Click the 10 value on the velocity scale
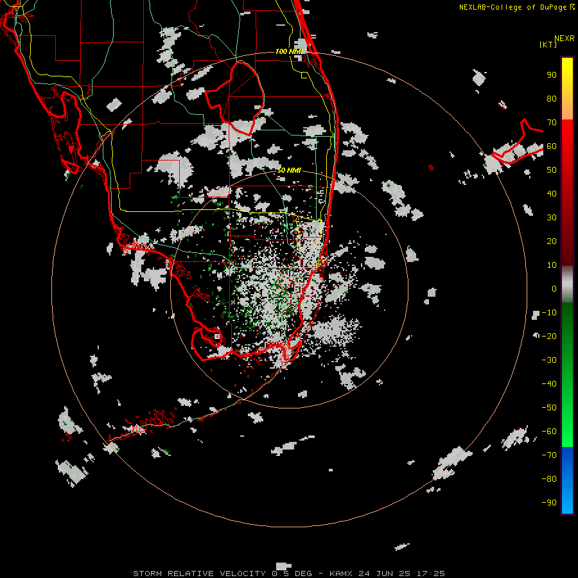Screen dimensions: 578x578 (552, 265)
